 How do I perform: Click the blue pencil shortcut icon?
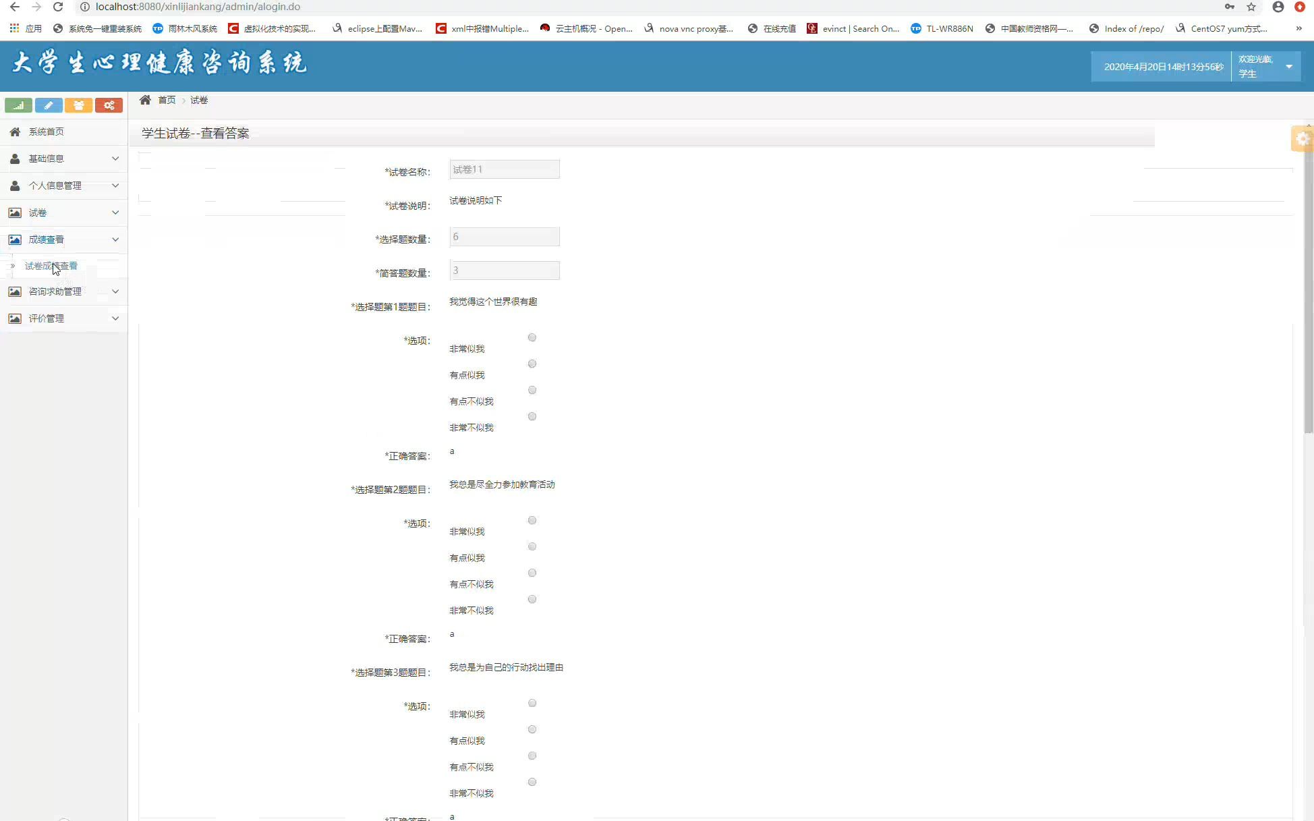click(x=49, y=105)
